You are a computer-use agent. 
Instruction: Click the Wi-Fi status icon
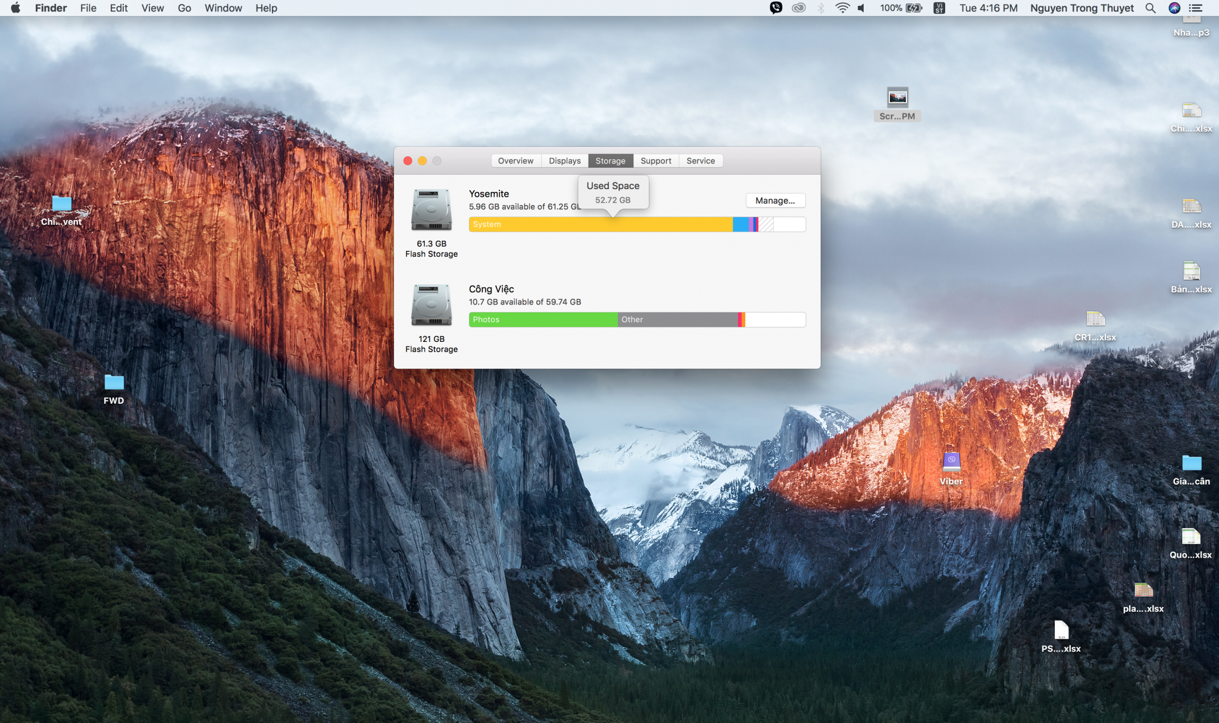tap(842, 8)
